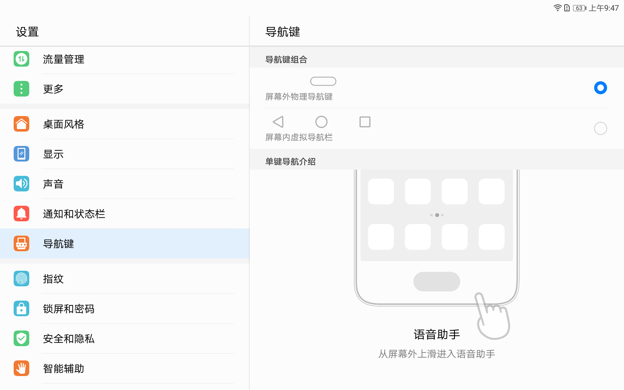Click the 流量管理 data usage icon
Image resolution: width=624 pixels, height=390 pixels.
coord(21,59)
